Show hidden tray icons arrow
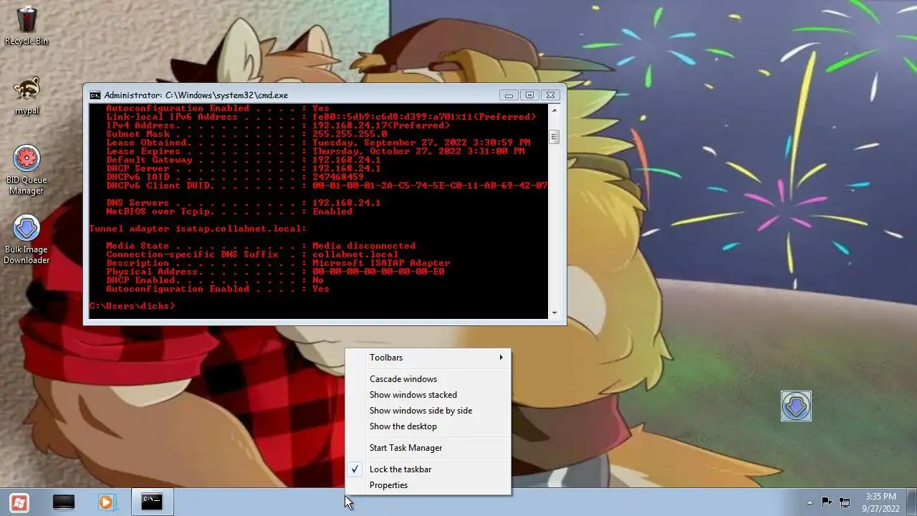The height and width of the screenshot is (516, 917). (x=810, y=502)
